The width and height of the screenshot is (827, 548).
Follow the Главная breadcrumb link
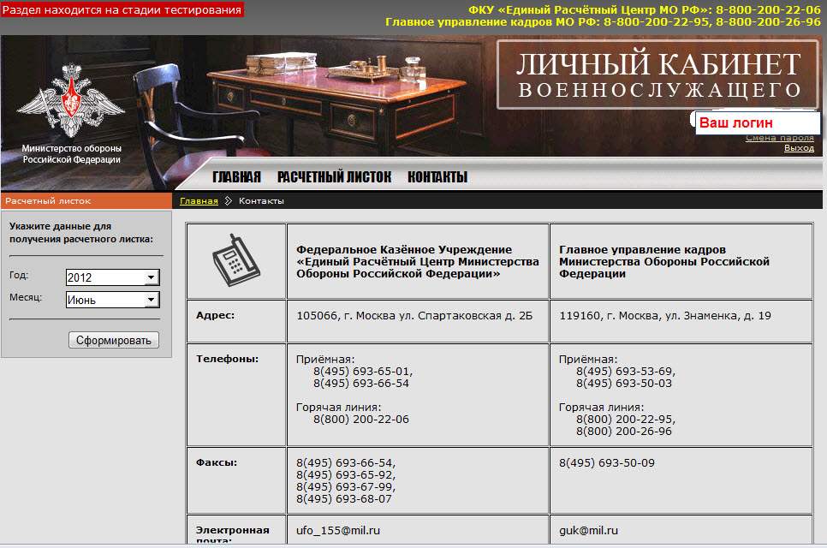tap(199, 201)
